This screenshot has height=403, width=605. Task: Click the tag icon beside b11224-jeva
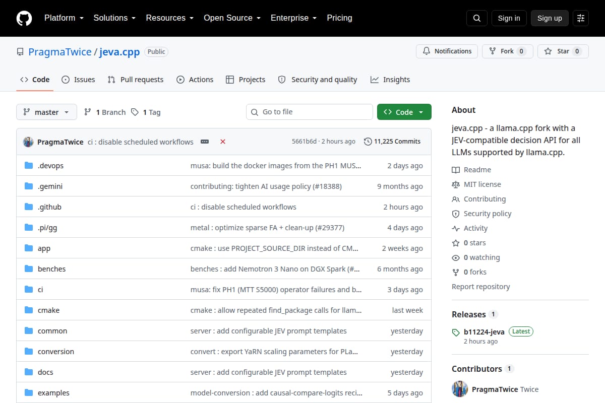click(x=456, y=332)
